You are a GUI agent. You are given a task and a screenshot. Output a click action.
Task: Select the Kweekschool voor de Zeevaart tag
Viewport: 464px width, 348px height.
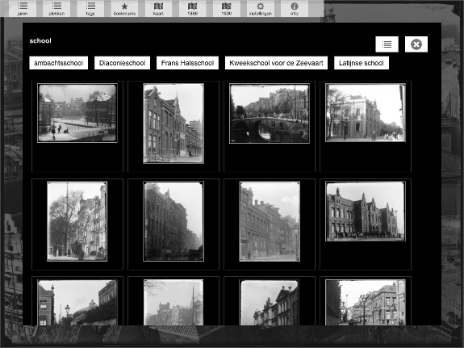[277, 63]
